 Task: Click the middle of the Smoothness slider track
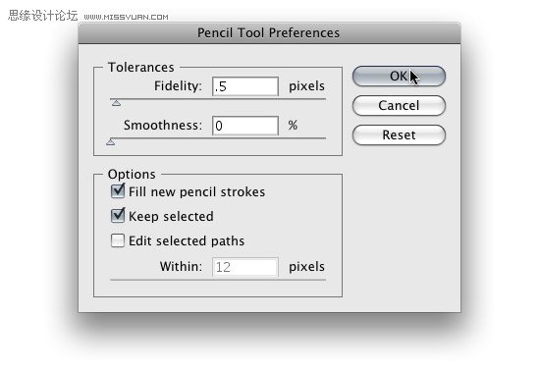coord(218,138)
